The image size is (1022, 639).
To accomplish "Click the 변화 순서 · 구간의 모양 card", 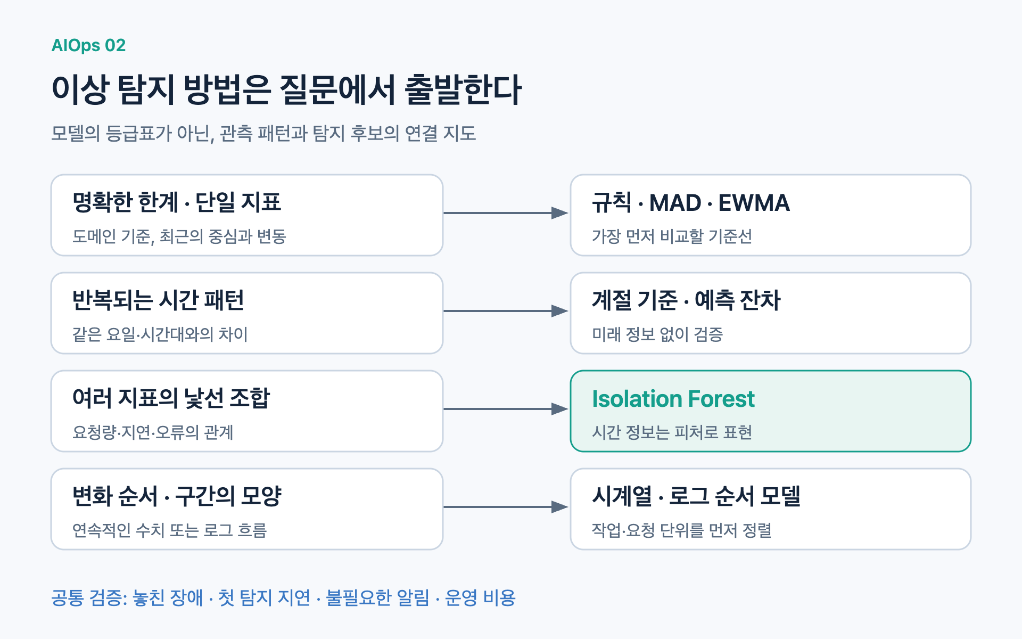I will (247, 509).
